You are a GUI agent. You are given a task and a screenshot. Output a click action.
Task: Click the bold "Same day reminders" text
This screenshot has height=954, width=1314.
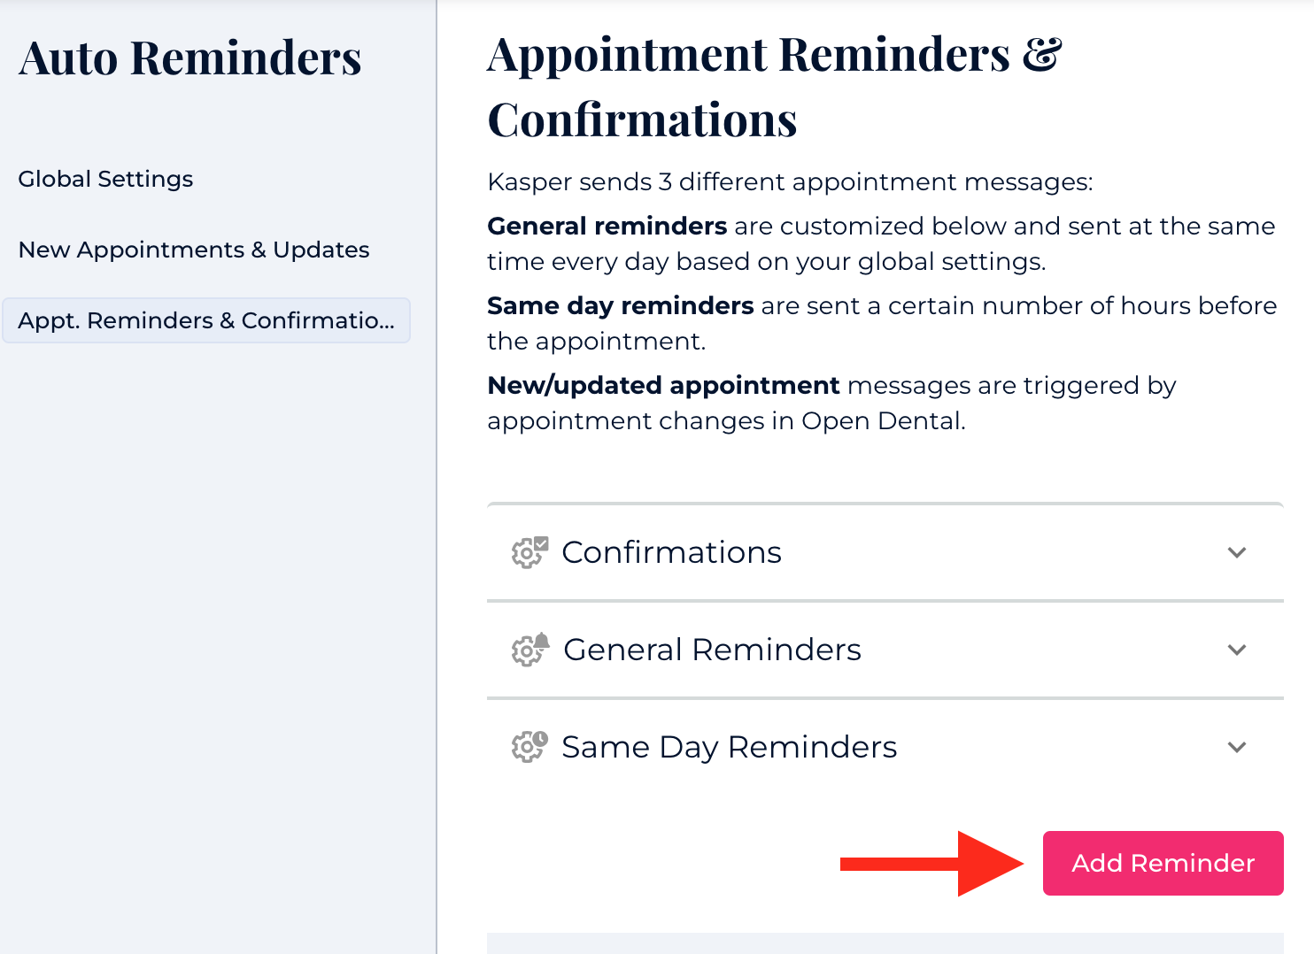coord(620,306)
